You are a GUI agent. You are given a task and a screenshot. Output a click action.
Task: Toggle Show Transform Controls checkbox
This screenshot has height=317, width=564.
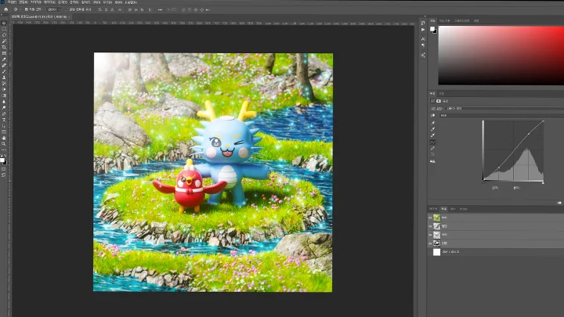pos(67,9)
